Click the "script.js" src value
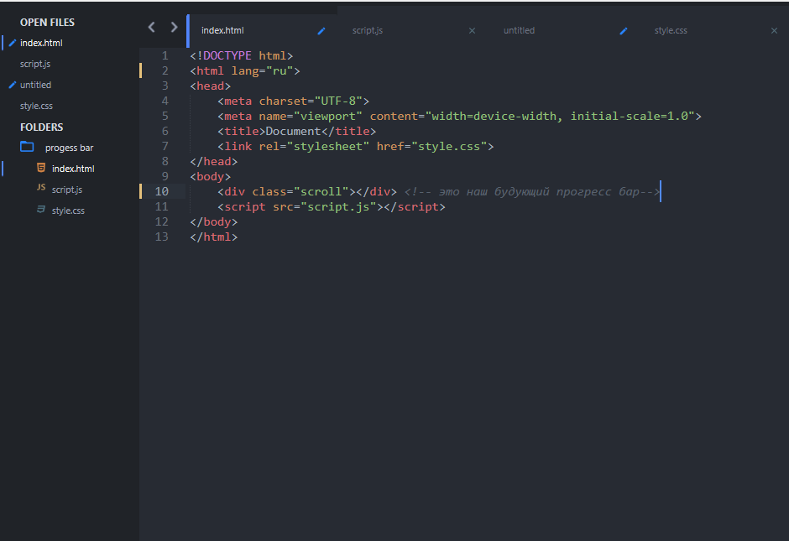Screen dimensions: 789x541 [338, 206]
